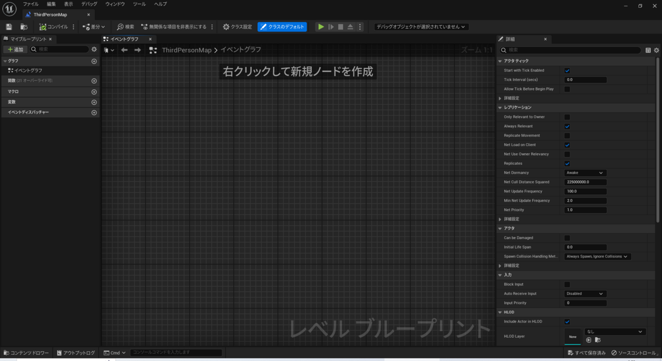Click the graph back navigation arrow

[x=125, y=50]
